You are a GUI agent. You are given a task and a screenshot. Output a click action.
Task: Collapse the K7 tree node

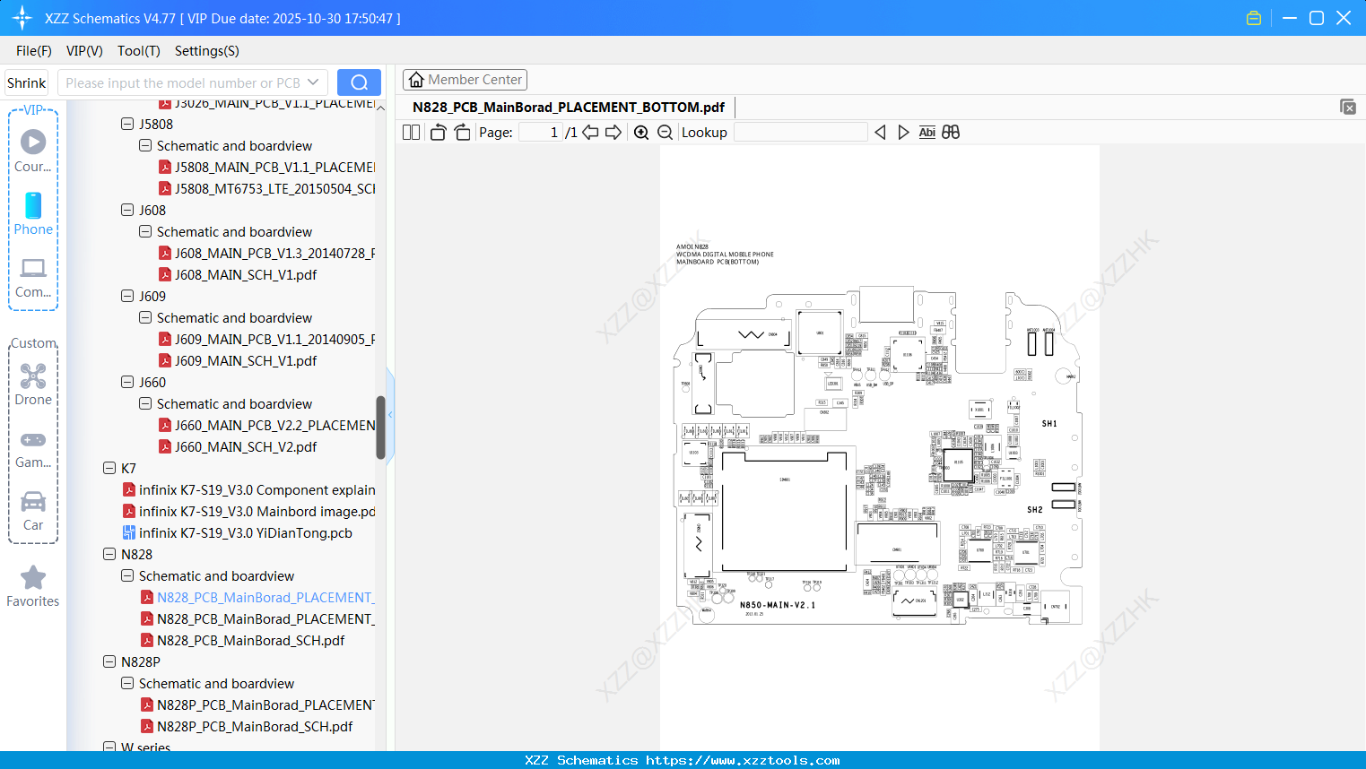click(108, 468)
